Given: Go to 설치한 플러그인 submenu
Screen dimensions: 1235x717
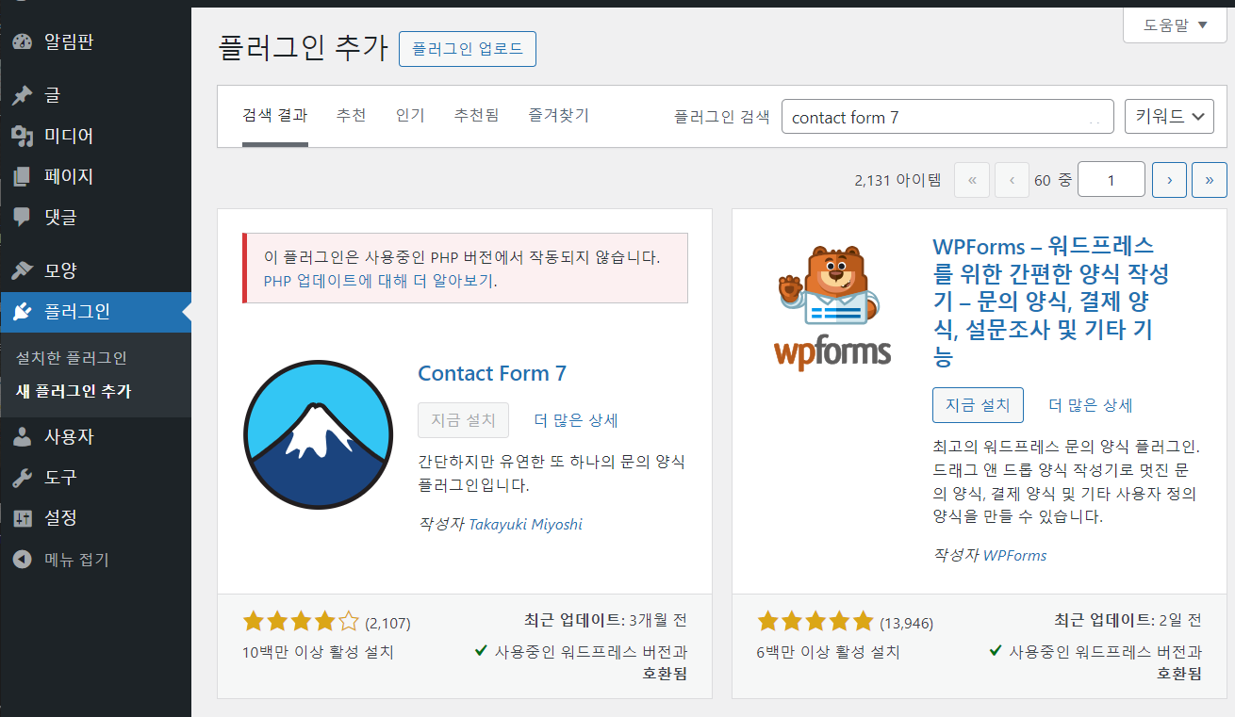Looking at the screenshot, I should pyautogui.click(x=72, y=358).
